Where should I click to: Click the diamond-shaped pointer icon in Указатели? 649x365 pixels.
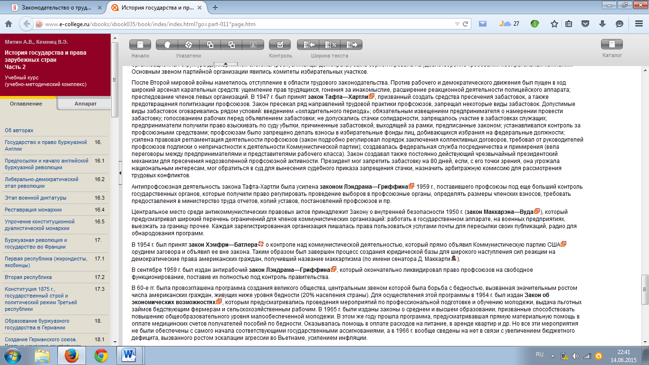pos(189,45)
